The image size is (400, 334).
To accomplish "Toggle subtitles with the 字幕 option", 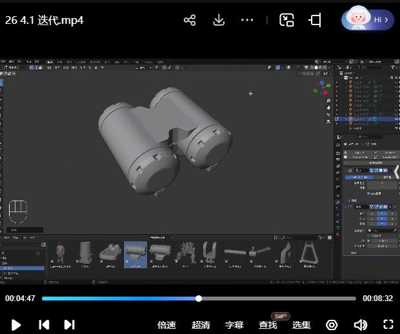I will [x=234, y=325].
